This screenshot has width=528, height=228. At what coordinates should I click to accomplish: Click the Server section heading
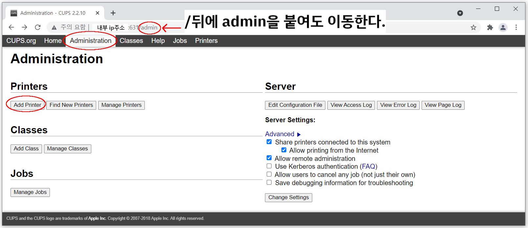tap(280, 86)
